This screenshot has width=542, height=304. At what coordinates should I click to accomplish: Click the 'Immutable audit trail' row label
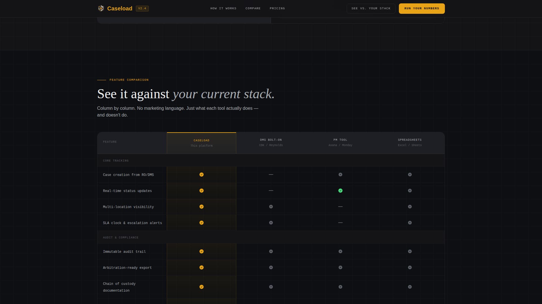coord(124,252)
